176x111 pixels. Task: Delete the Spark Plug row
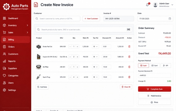pyautogui.click(x=129, y=77)
